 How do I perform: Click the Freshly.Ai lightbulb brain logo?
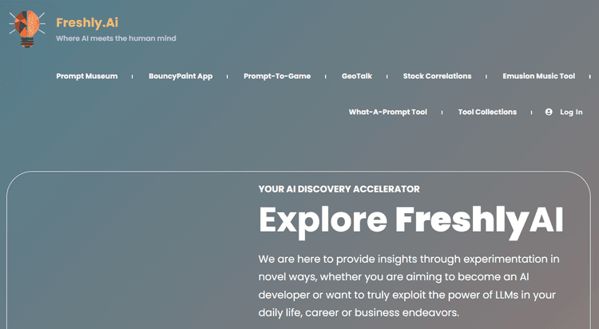pos(26,29)
